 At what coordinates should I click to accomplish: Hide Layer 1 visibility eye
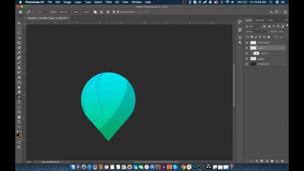247,58
